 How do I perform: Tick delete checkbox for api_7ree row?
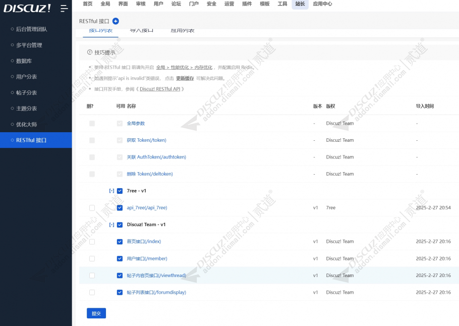92,208
